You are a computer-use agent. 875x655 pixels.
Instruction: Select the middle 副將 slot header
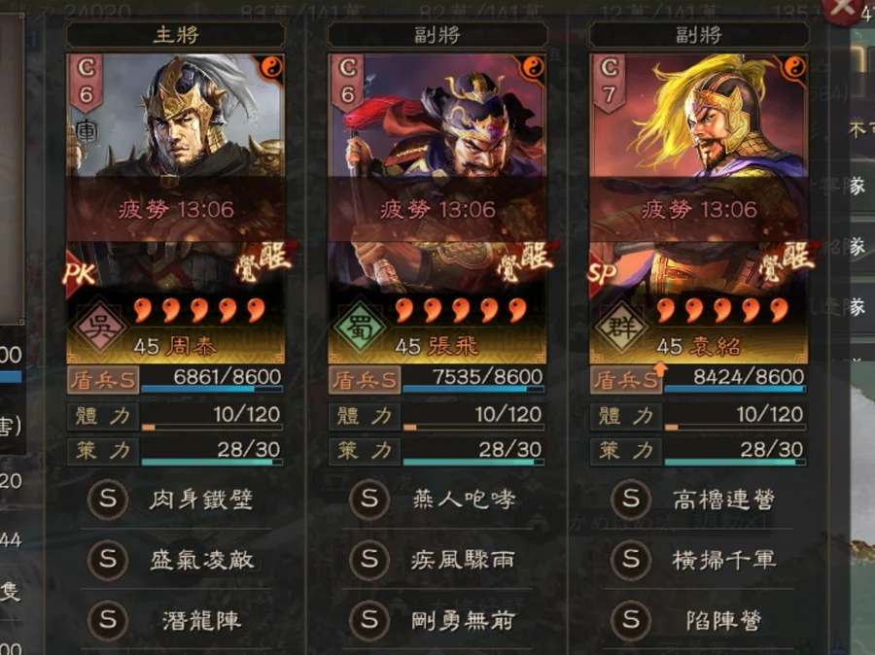pos(437,35)
